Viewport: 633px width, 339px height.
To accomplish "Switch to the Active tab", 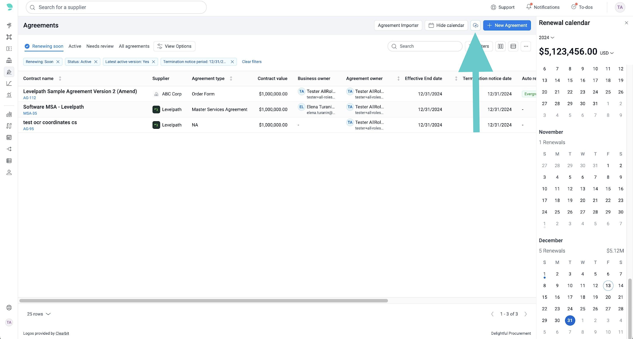I will tap(75, 46).
